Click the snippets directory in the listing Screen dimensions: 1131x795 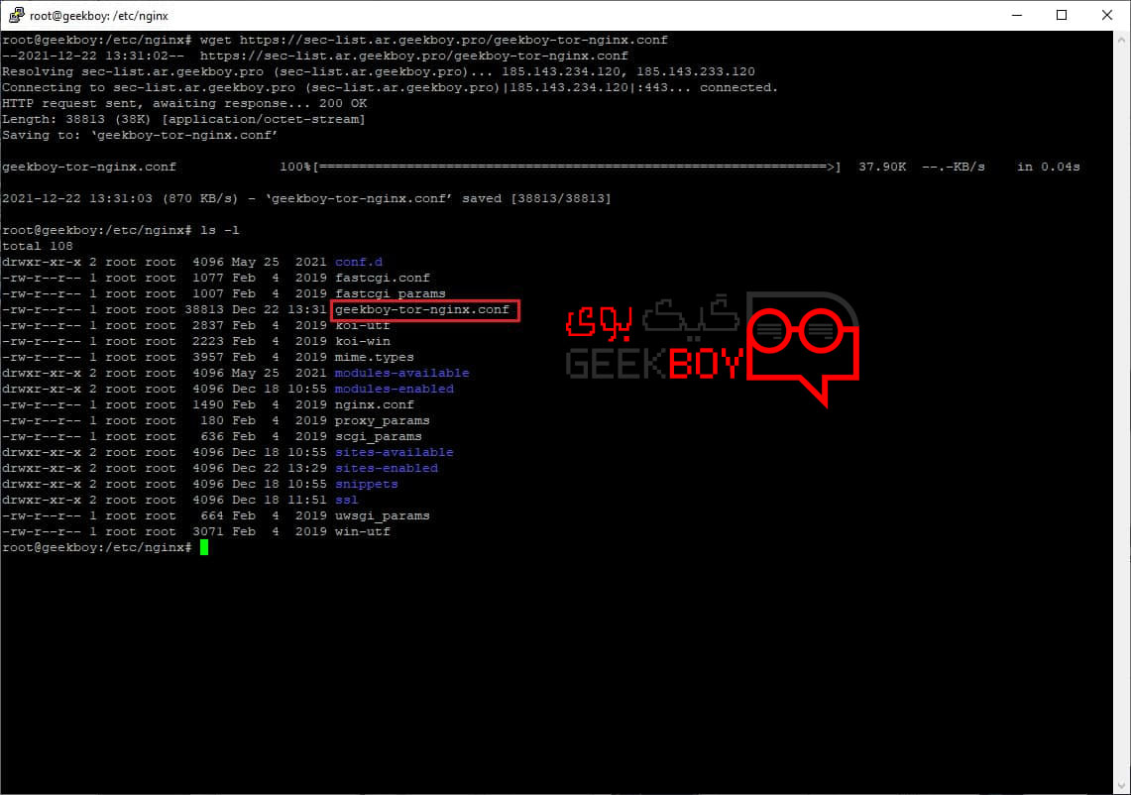366,485
